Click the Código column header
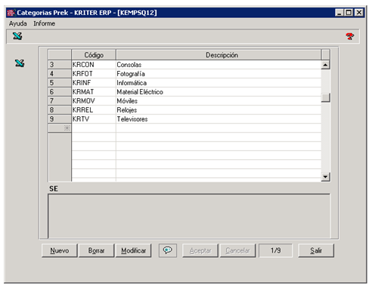Image resolution: width=369 pixels, height=291 pixels. point(94,55)
